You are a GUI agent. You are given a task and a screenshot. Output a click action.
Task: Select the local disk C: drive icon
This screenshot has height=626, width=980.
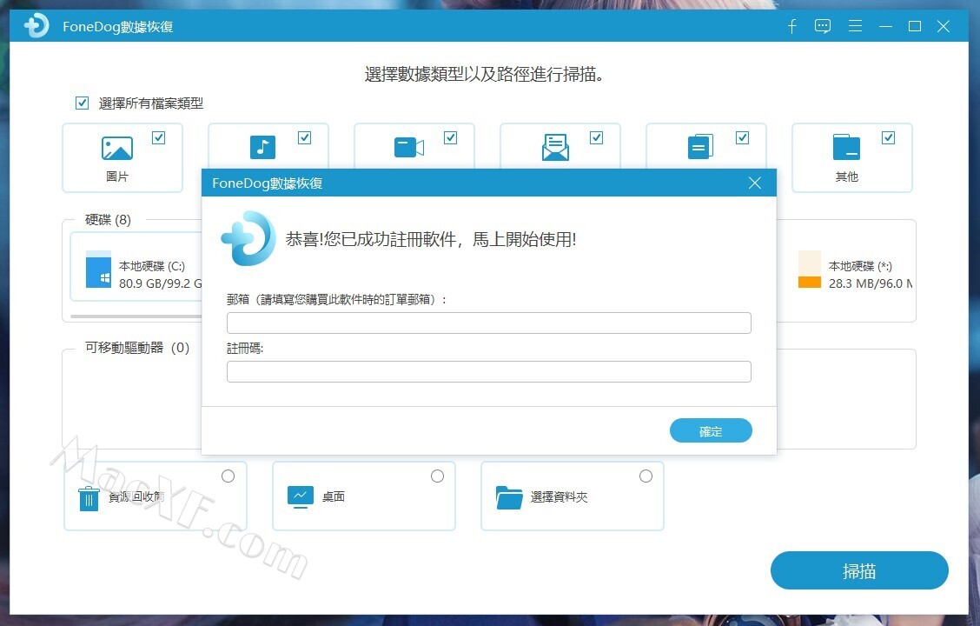coord(98,270)
